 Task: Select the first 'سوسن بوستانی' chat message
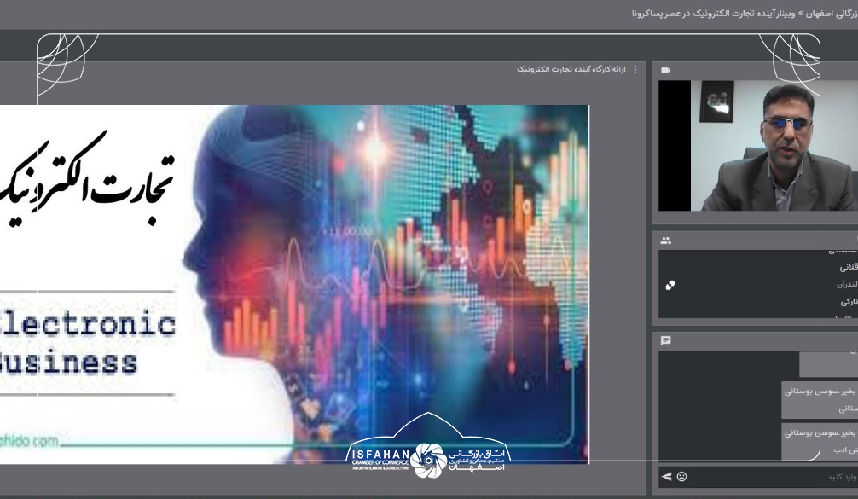[x=820, y=399]
